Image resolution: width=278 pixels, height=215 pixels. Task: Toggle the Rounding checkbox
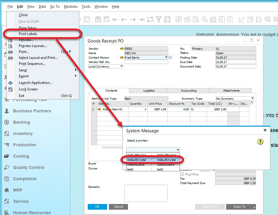click(182, 174)
